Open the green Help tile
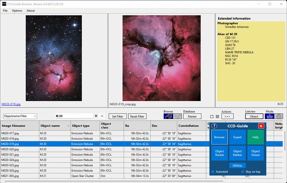287x183 pixels. tap(256, 137)
